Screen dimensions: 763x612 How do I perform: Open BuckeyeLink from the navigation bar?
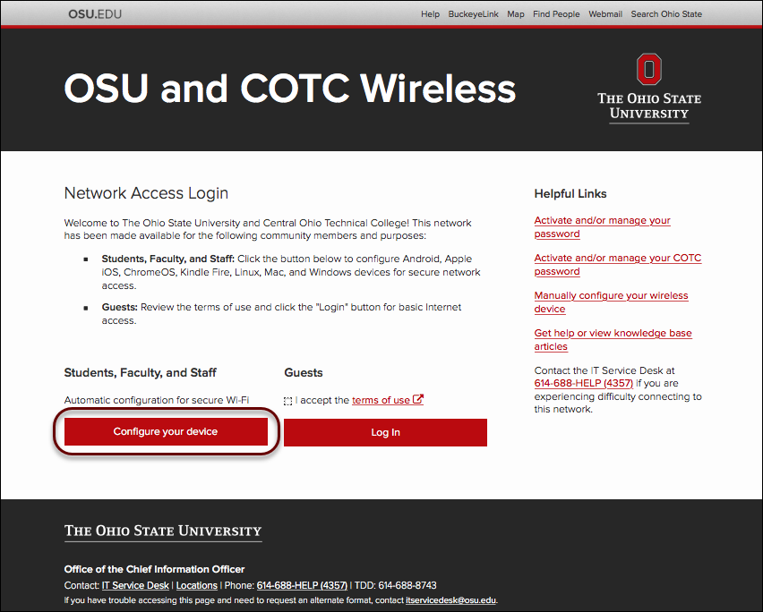[473, 13]
